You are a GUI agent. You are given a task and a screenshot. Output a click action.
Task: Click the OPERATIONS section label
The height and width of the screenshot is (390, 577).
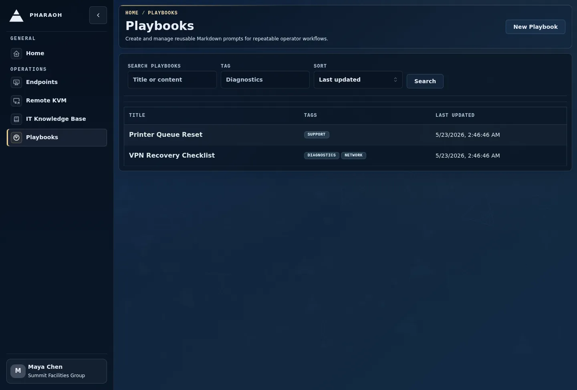(28, 69)
